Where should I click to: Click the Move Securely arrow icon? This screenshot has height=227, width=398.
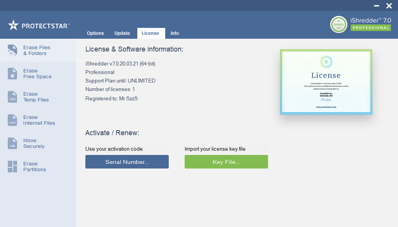12,143
